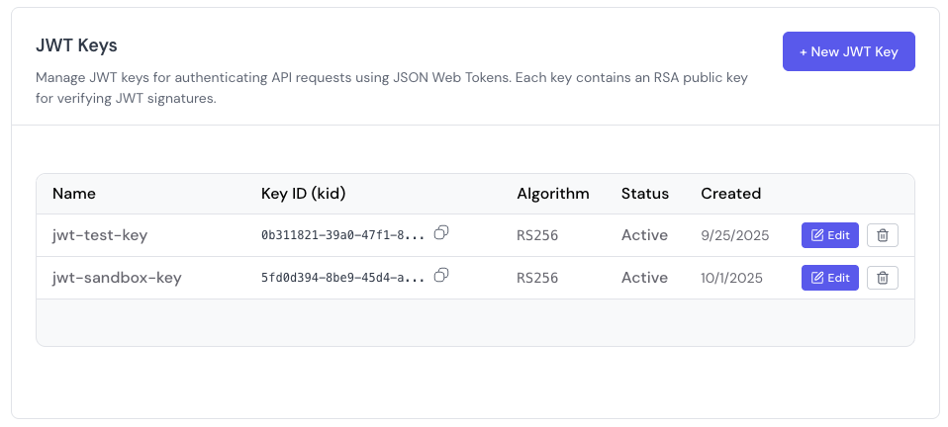This screenshot has height=427, width=948.
Task: Click the Status column header
Action: coord(644,194)
